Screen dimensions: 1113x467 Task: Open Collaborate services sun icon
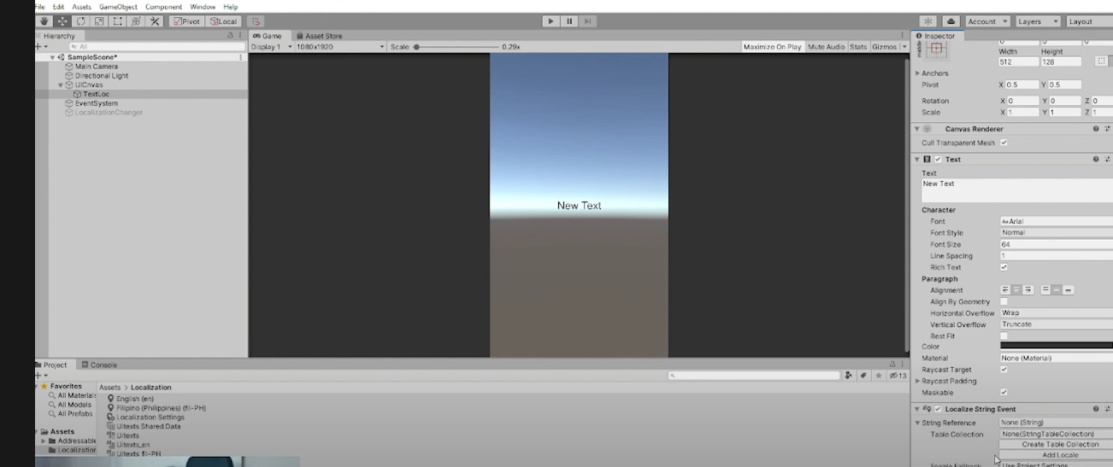(x=928, y=21)
